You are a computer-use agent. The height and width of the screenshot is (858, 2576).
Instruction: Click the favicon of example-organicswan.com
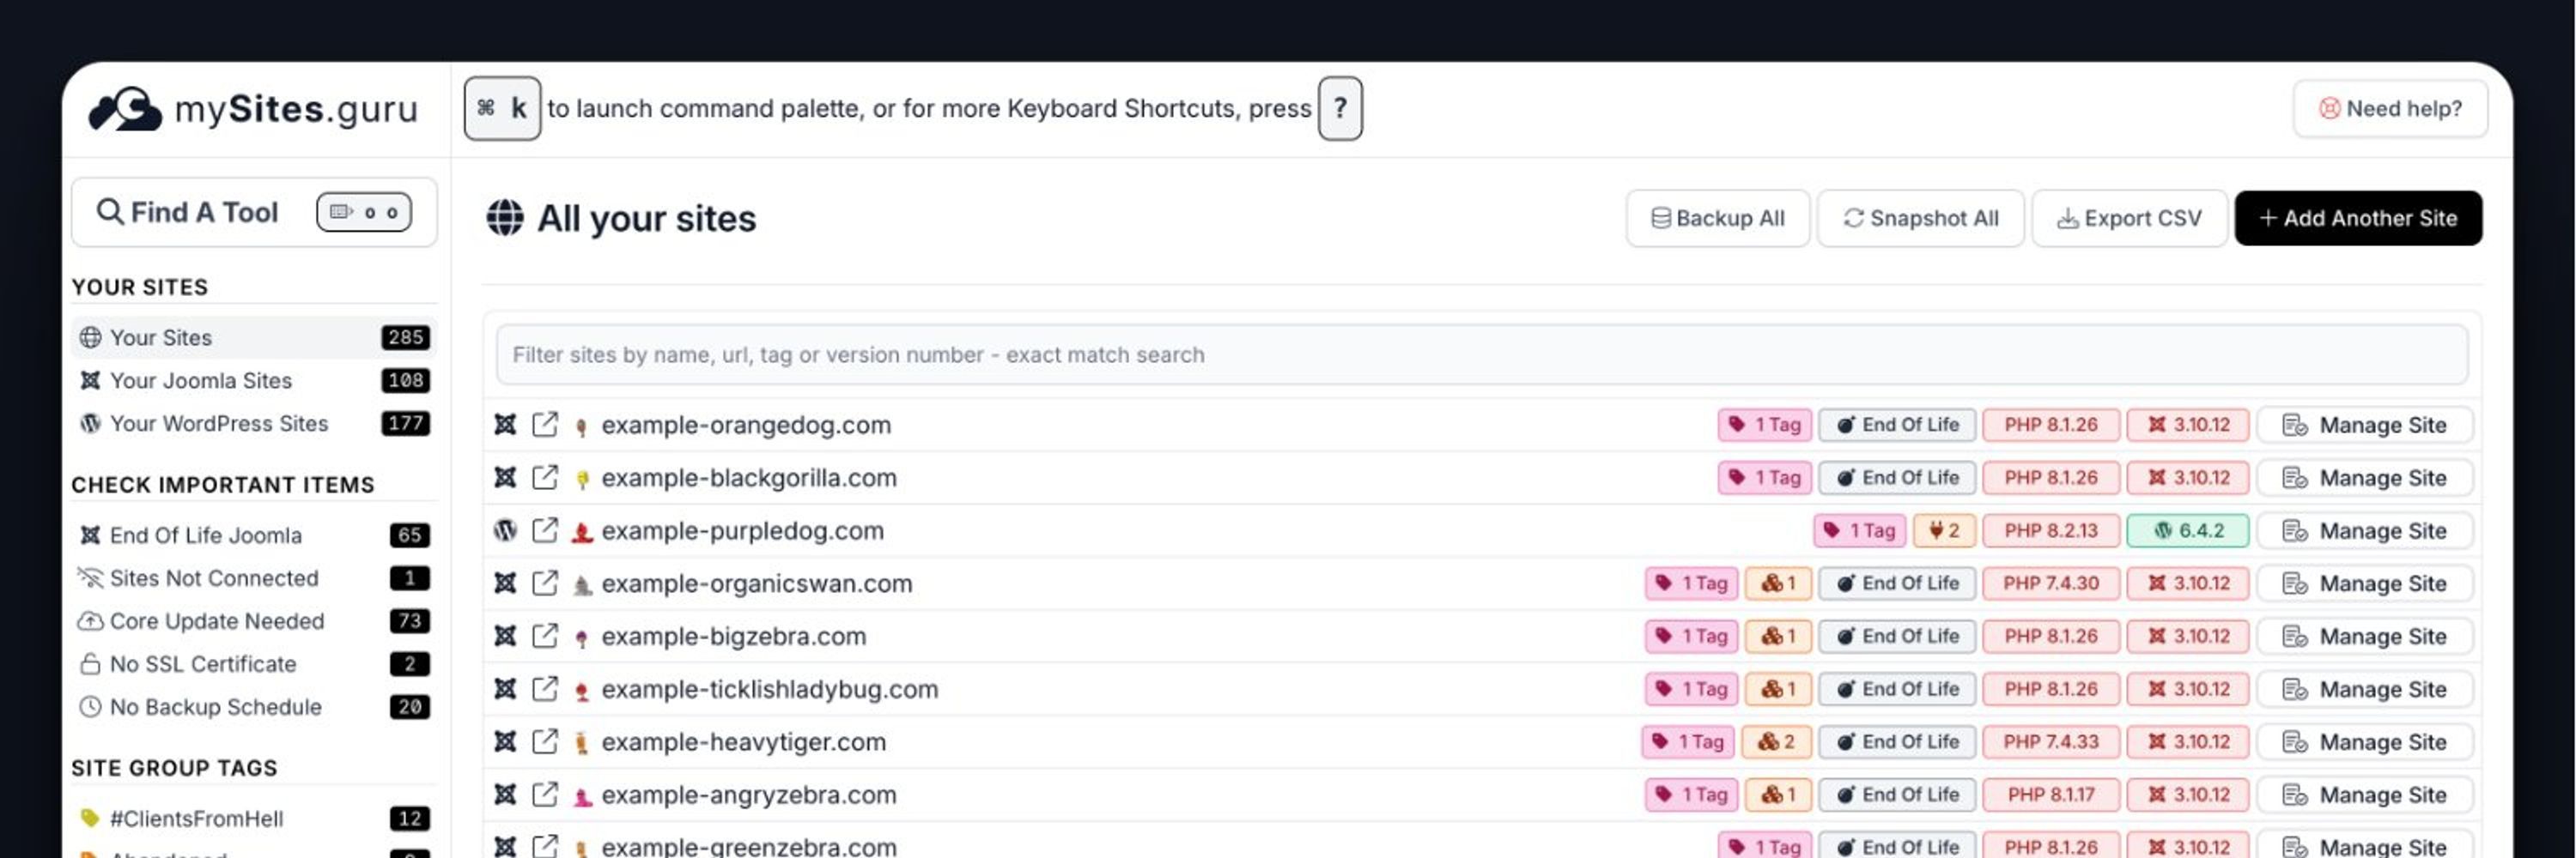(x=582, y=585)
